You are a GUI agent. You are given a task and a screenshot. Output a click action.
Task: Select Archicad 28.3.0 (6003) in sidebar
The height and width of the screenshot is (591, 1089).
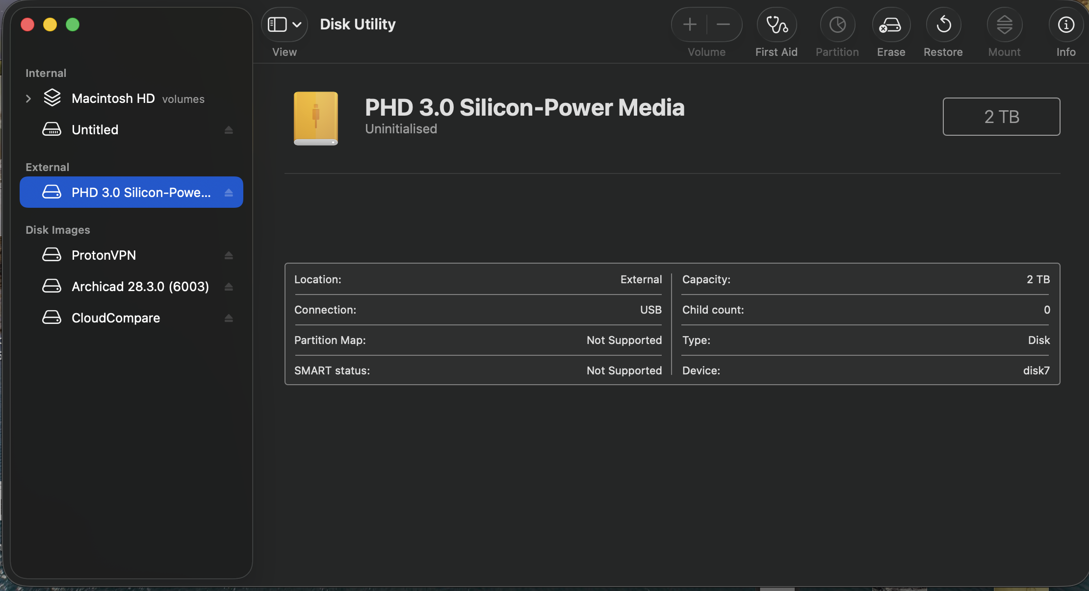pos(140,287)
